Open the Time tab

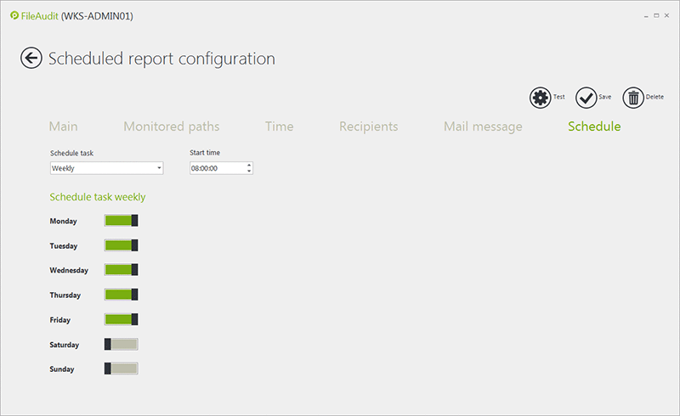pos(279,126)
